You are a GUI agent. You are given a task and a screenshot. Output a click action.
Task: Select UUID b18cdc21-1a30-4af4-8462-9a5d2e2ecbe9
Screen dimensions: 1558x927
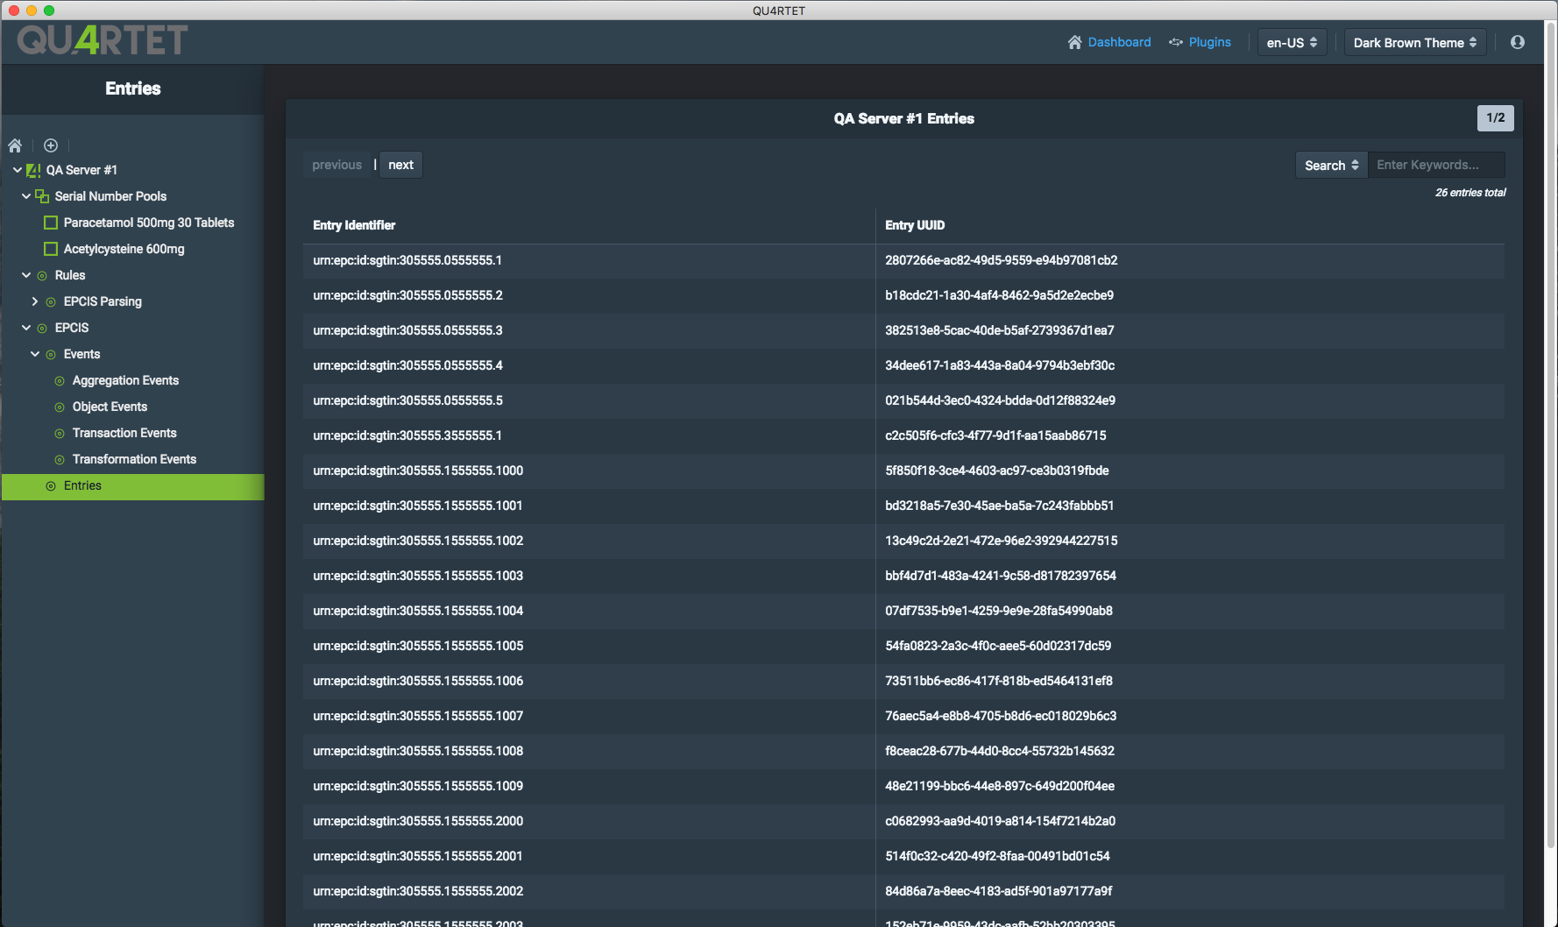(999, 295)
